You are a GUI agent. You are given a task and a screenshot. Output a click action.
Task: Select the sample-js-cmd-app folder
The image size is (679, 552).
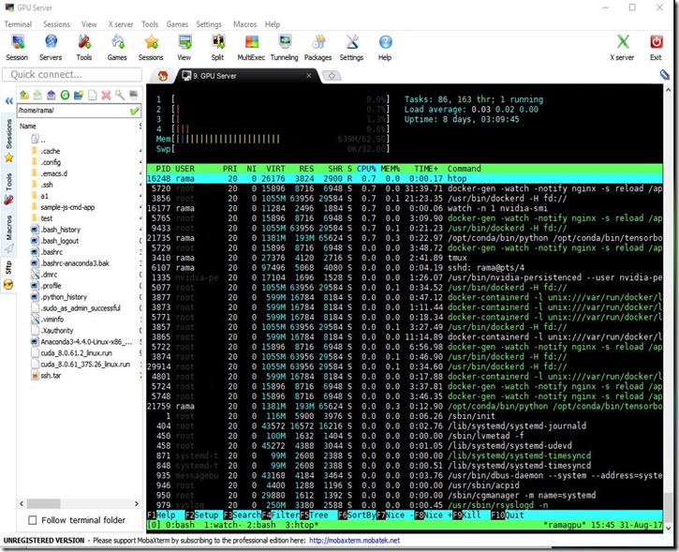[x=68, y=207]
